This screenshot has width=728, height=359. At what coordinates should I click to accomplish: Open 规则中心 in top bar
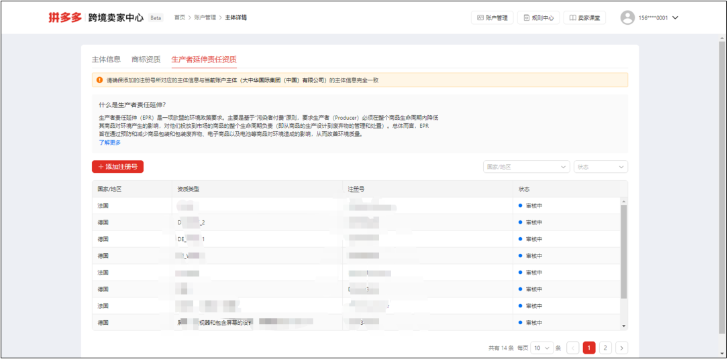pyautogui.click(x=538, y=18)
